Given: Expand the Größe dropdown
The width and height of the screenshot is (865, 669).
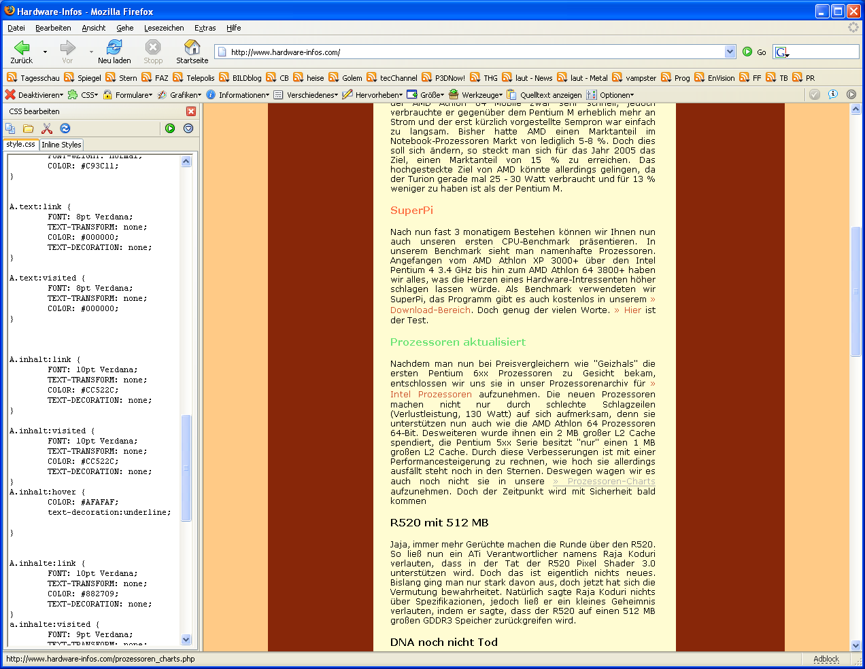Looking at the screenshot, I should [x=426, y=95].
